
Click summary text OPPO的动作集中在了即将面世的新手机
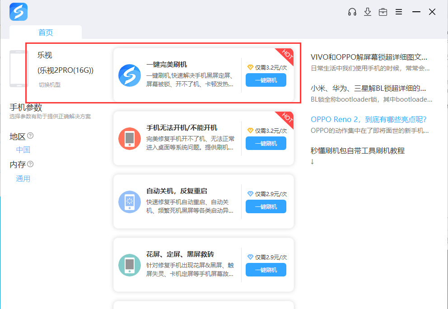[370, 131]
